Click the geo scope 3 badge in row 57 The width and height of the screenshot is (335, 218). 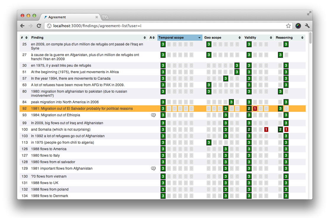tap(226, 79)
